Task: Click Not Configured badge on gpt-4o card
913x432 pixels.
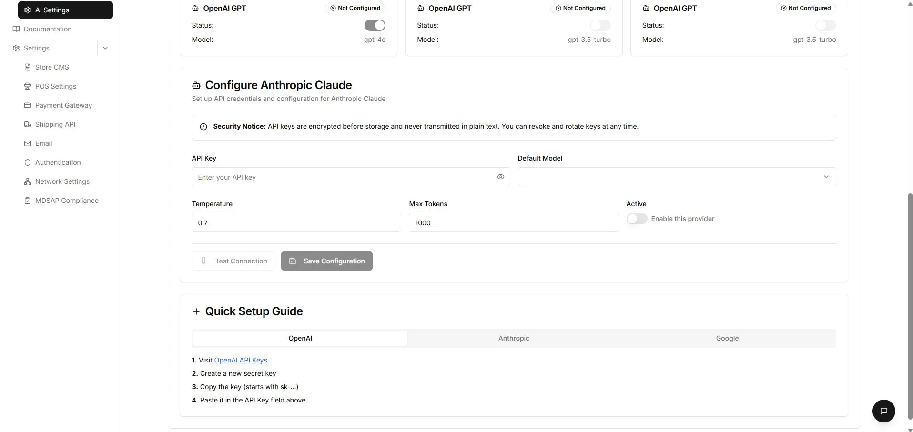Action: [x=355, y=8]
